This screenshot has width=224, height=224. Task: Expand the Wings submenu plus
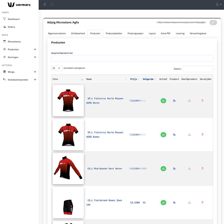[x=35, y=72]
